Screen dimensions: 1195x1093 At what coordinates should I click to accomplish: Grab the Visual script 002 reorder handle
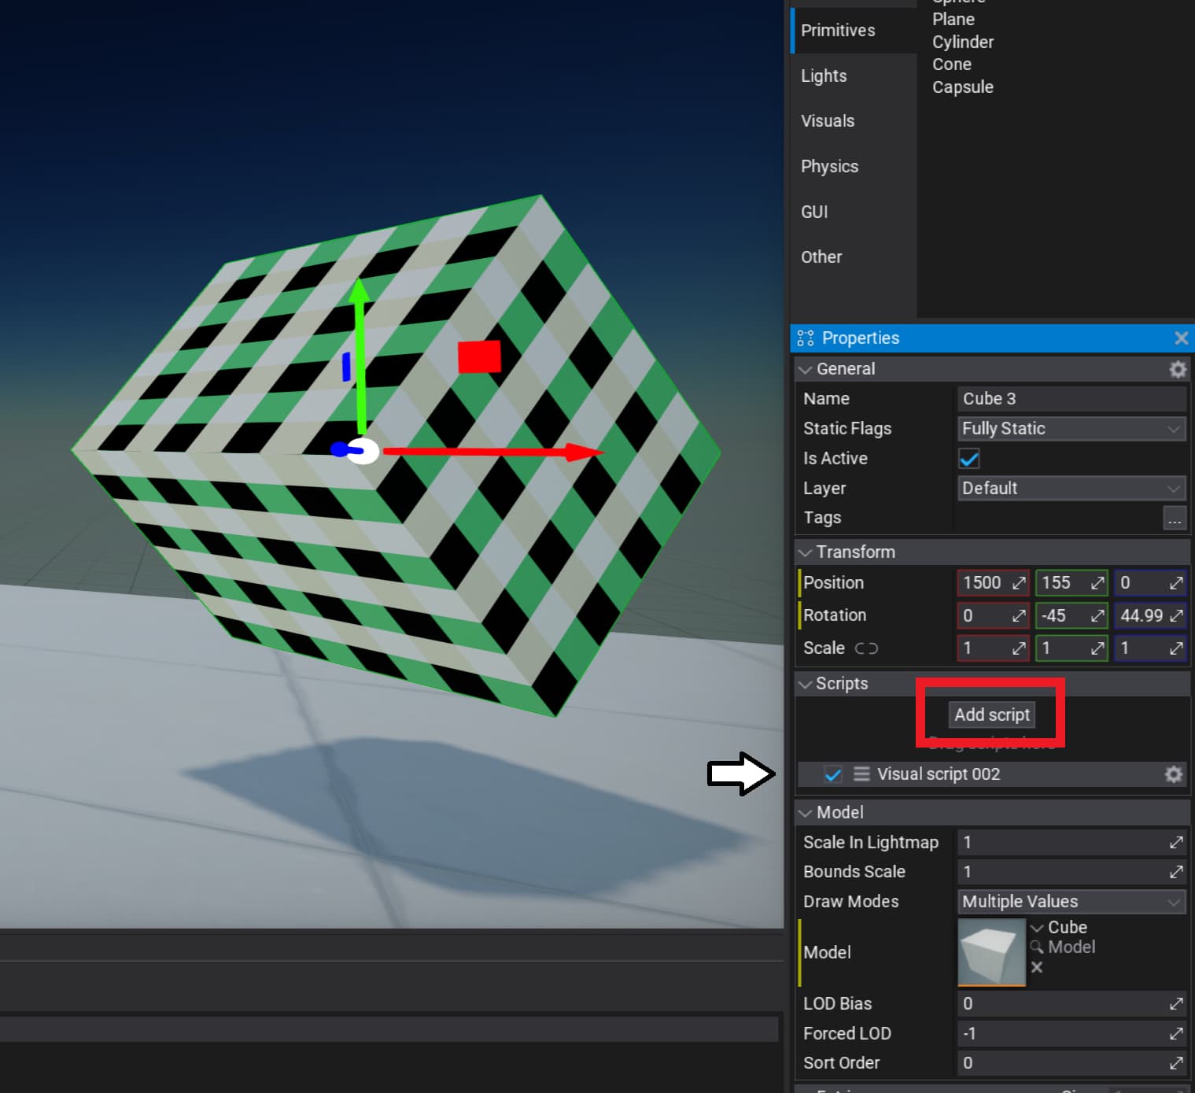(861, 774)
